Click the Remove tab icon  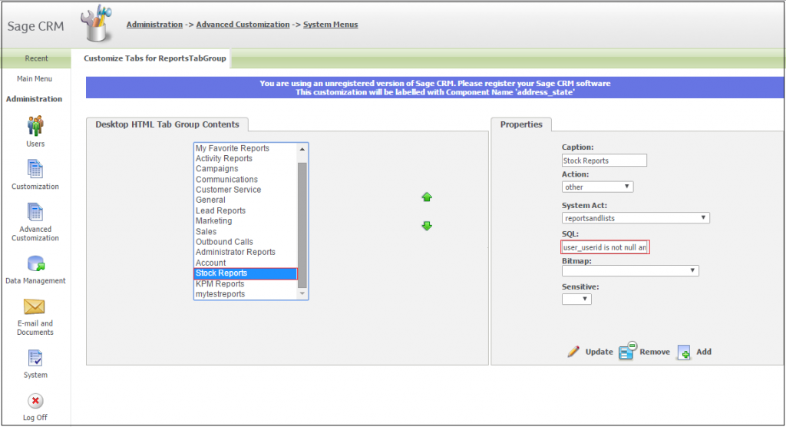click(x=628, y=351)
